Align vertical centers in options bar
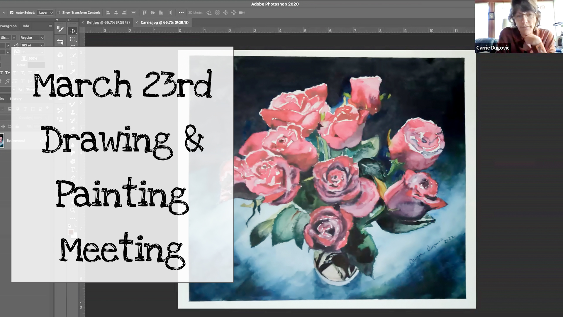Screen dimensions: 563x317 152,13
